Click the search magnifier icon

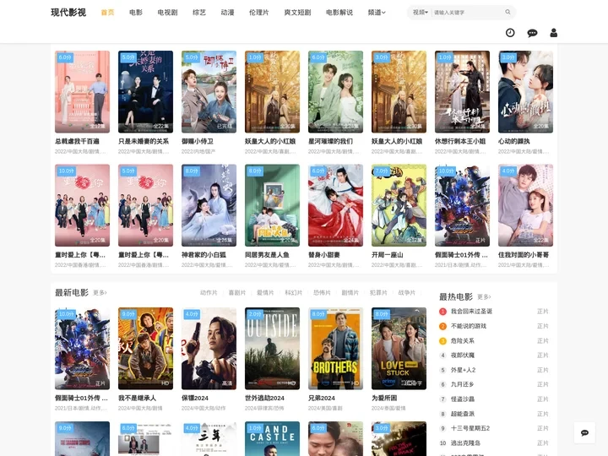pyautogui.click(x=508, y=13)
